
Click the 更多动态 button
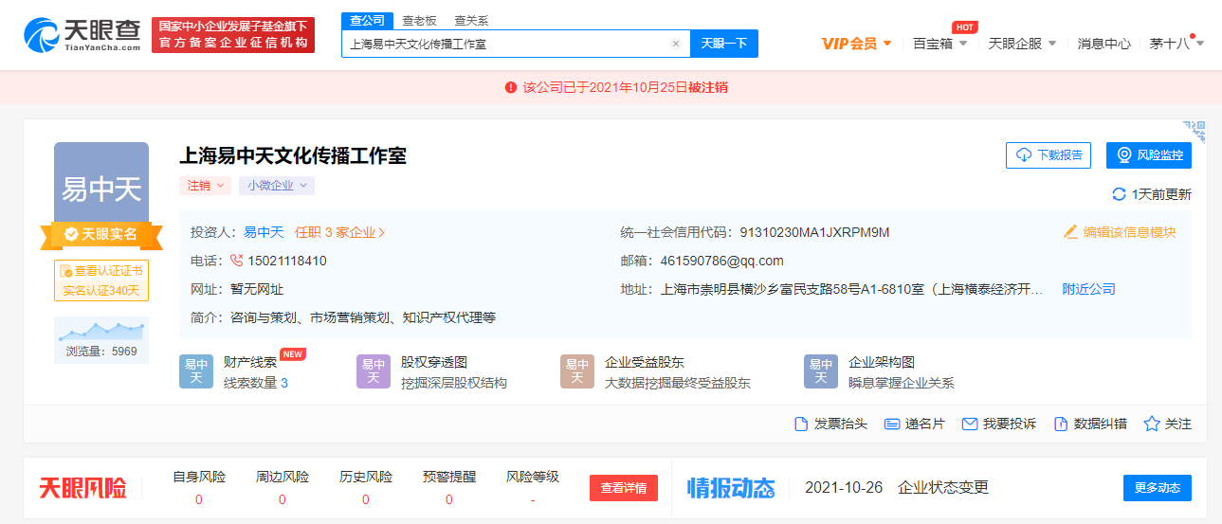[1158, 488]
